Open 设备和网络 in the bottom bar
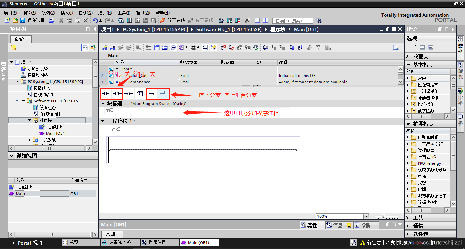 pos(121,243)
